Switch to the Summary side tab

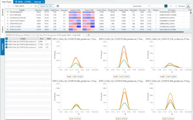click(2, 12)
